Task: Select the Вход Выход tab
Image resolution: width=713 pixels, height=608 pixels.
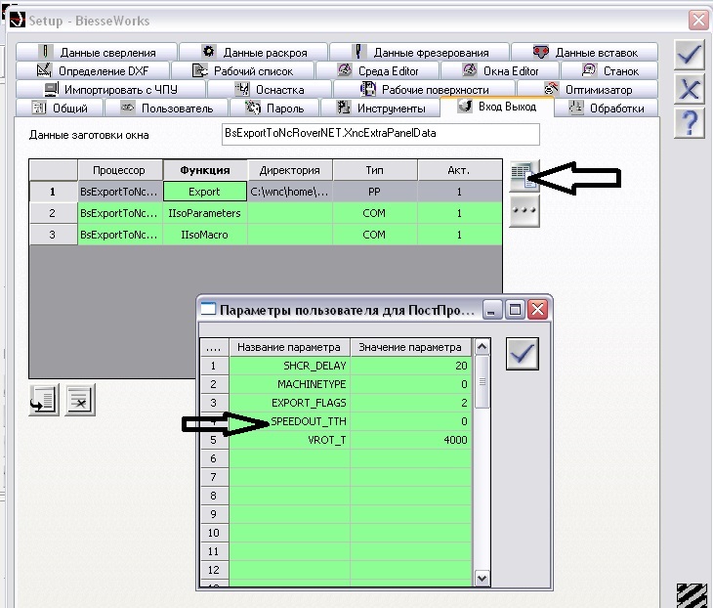Action: click(496, 107)
